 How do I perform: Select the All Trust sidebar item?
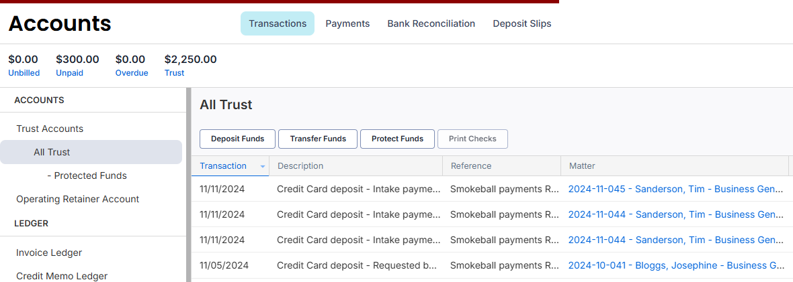point(52,152)
